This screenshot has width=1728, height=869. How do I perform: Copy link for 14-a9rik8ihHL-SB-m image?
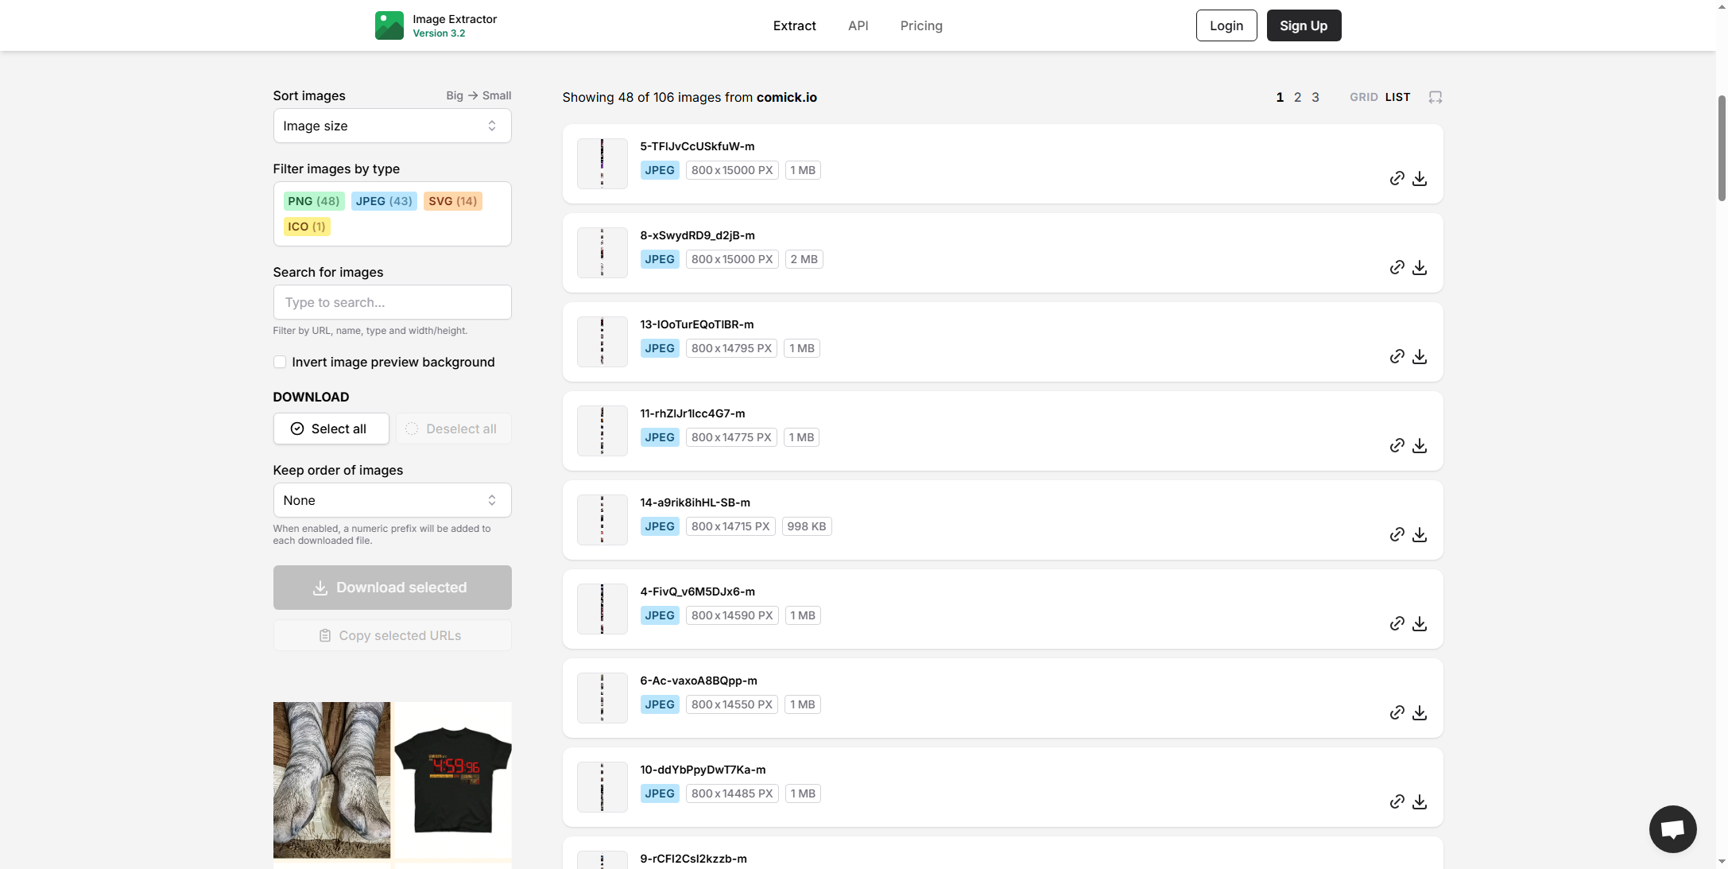point(1397,534)
